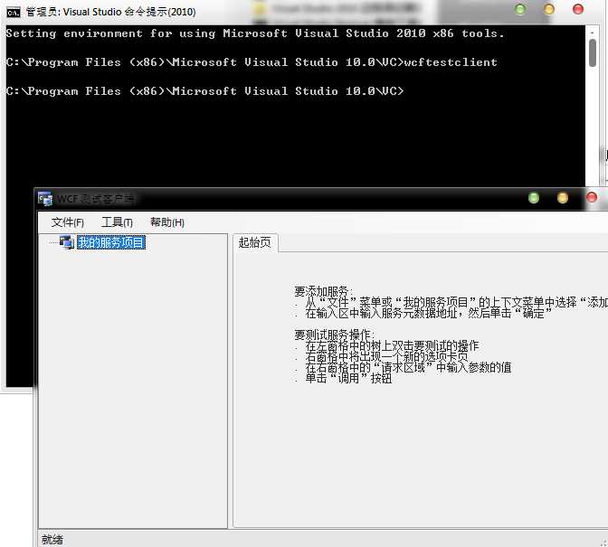The height and width of the screenshot is (547, 608).
Task: Click the "Setting environment" line in prompt
Action: pyautogui.click(x=255, y=33)
